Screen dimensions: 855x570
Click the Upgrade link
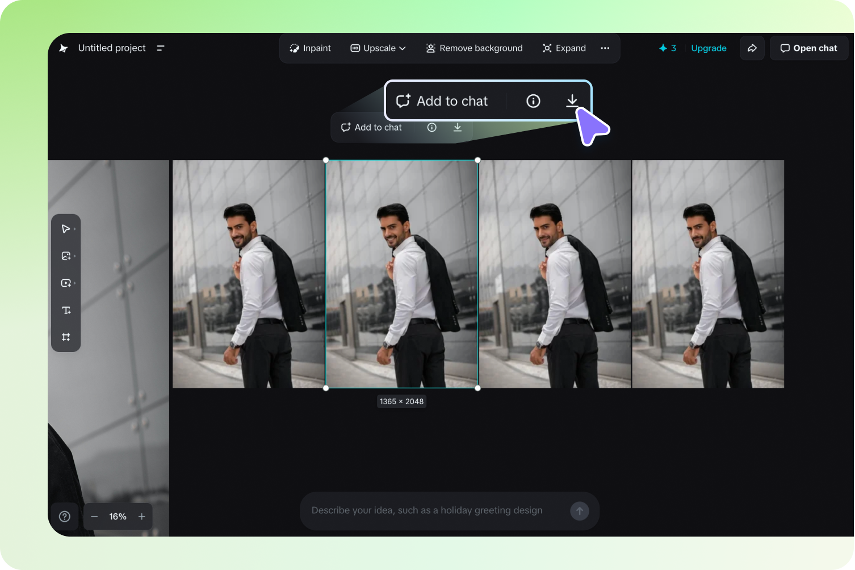pos(709,48)
